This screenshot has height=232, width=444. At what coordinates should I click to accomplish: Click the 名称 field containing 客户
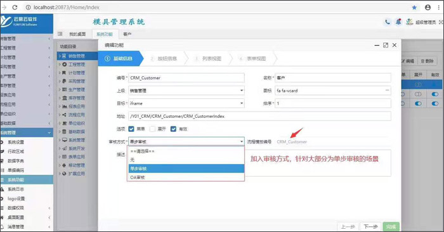point(333,78)
